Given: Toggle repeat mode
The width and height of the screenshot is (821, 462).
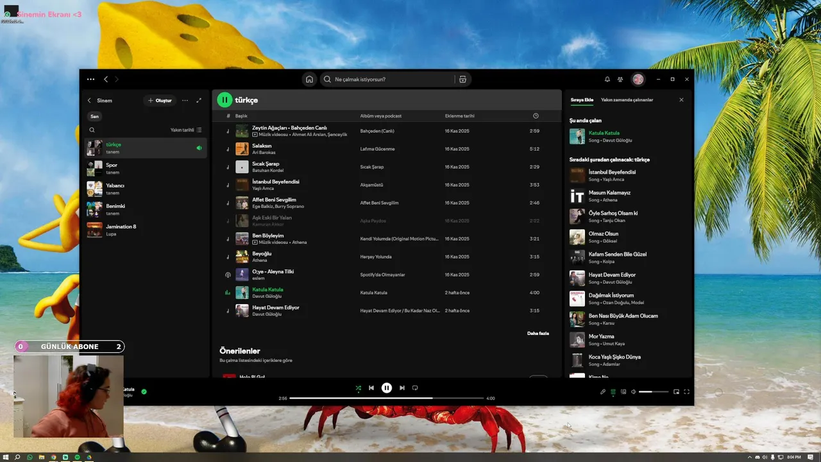Looking at the screenshot, I should [415, 388].
